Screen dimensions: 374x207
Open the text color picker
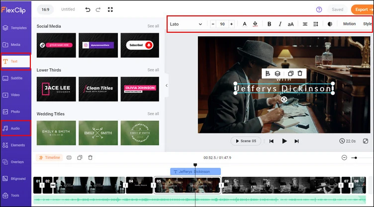click(x=245, y=24)
